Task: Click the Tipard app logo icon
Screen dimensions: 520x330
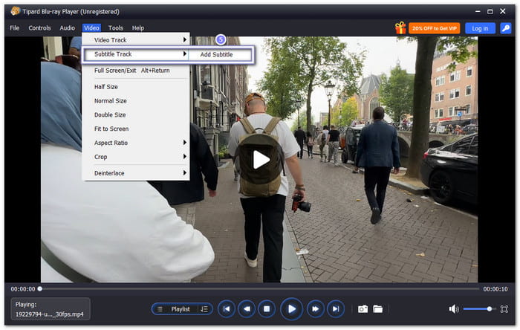Action: (x=16, y=11)
